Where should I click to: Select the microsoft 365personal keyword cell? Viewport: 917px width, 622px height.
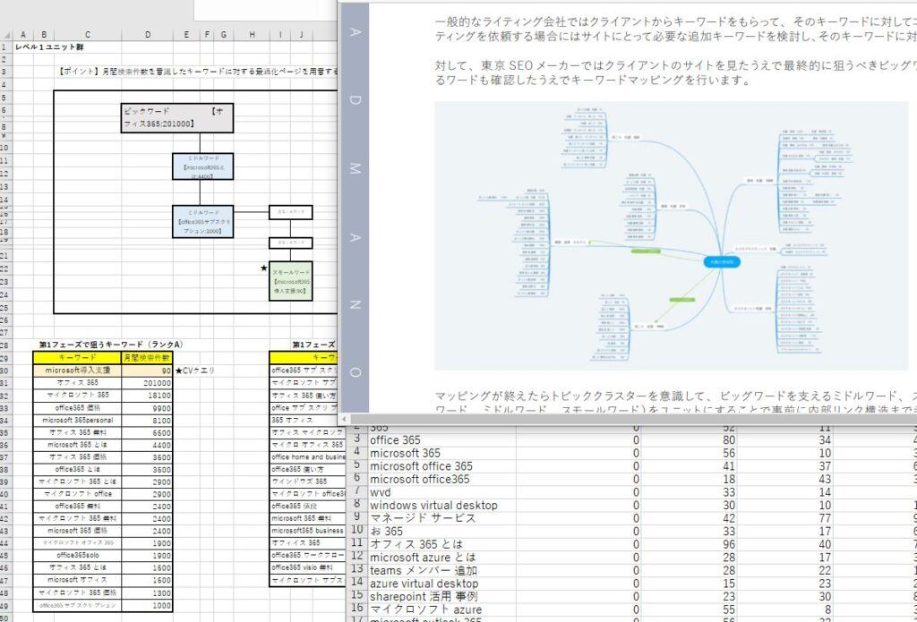[77, 420]
